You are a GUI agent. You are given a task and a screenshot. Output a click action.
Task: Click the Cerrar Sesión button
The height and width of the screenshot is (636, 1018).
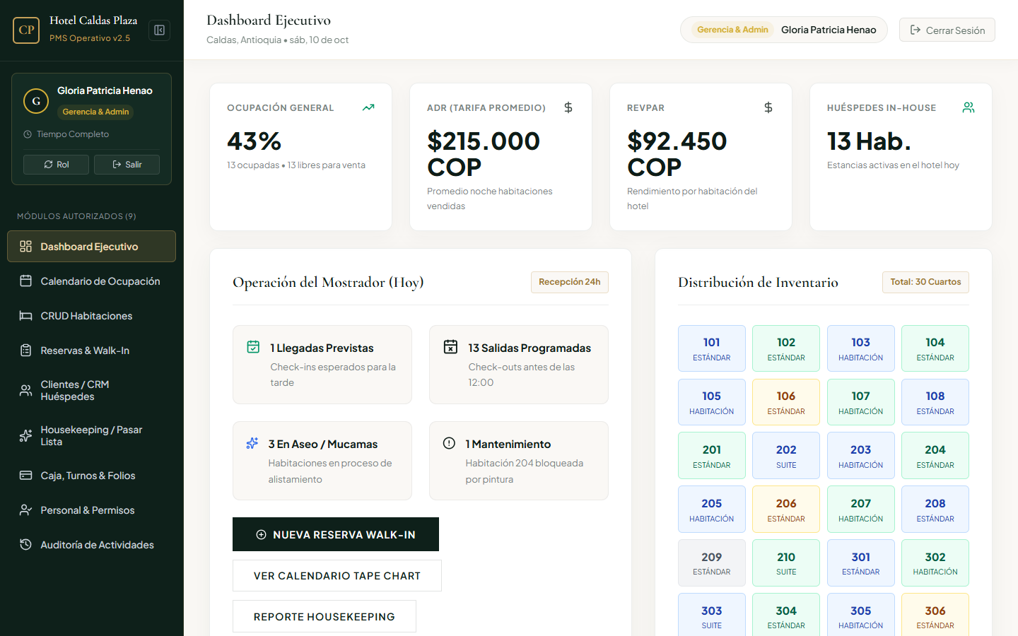pyautogui.click(x=947, y=30)
